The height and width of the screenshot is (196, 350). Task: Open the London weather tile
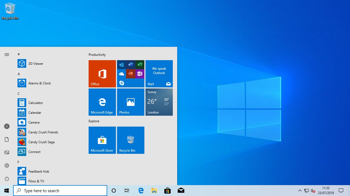[159, 102]
